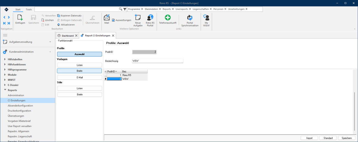358x142 pixels.
Task: Create a Neue Aufgabe
Action: click(x=138, y=20)
